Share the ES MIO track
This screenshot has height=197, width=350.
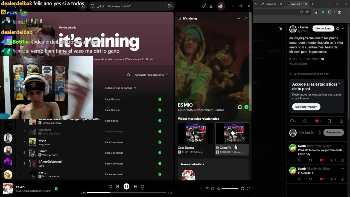[x=240, y=107]
